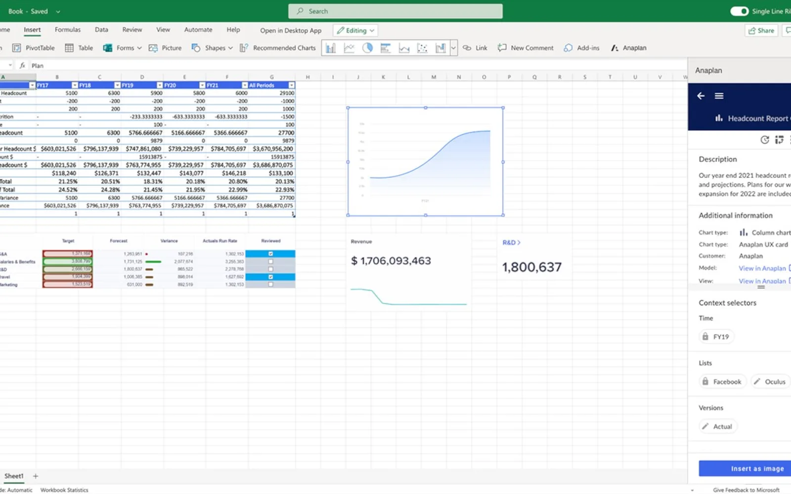Screen dimensions: 791x494
Task: Insert a pie chart from ribbon
Action: (x=367, y=48)
